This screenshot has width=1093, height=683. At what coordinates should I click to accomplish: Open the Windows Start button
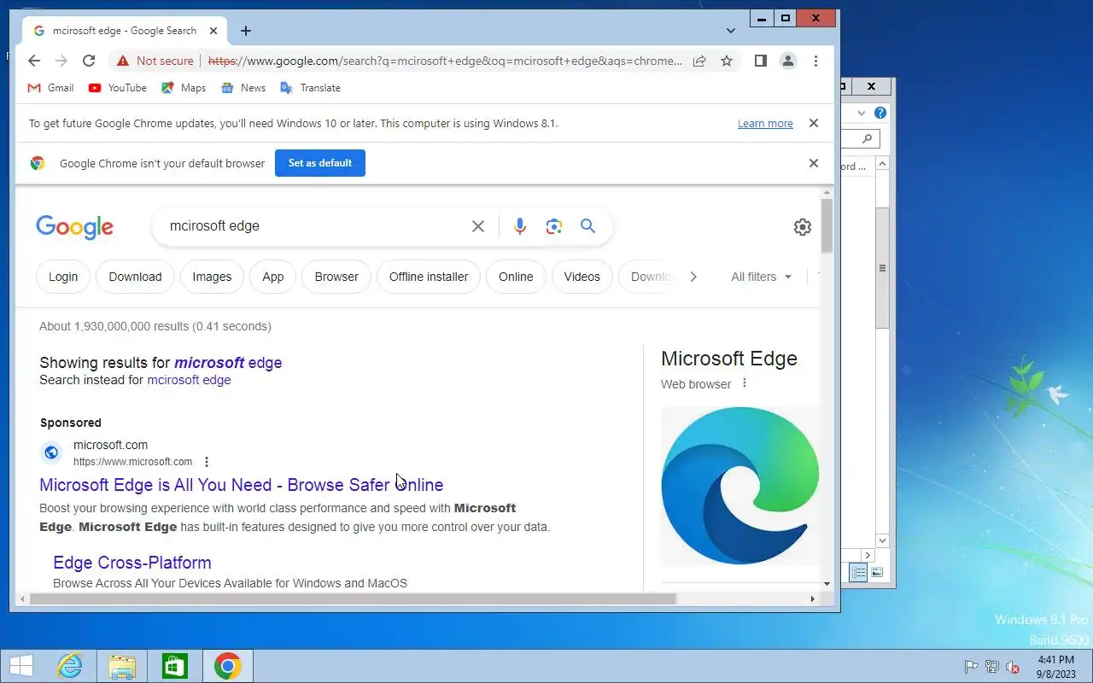[x=20, y=666]
